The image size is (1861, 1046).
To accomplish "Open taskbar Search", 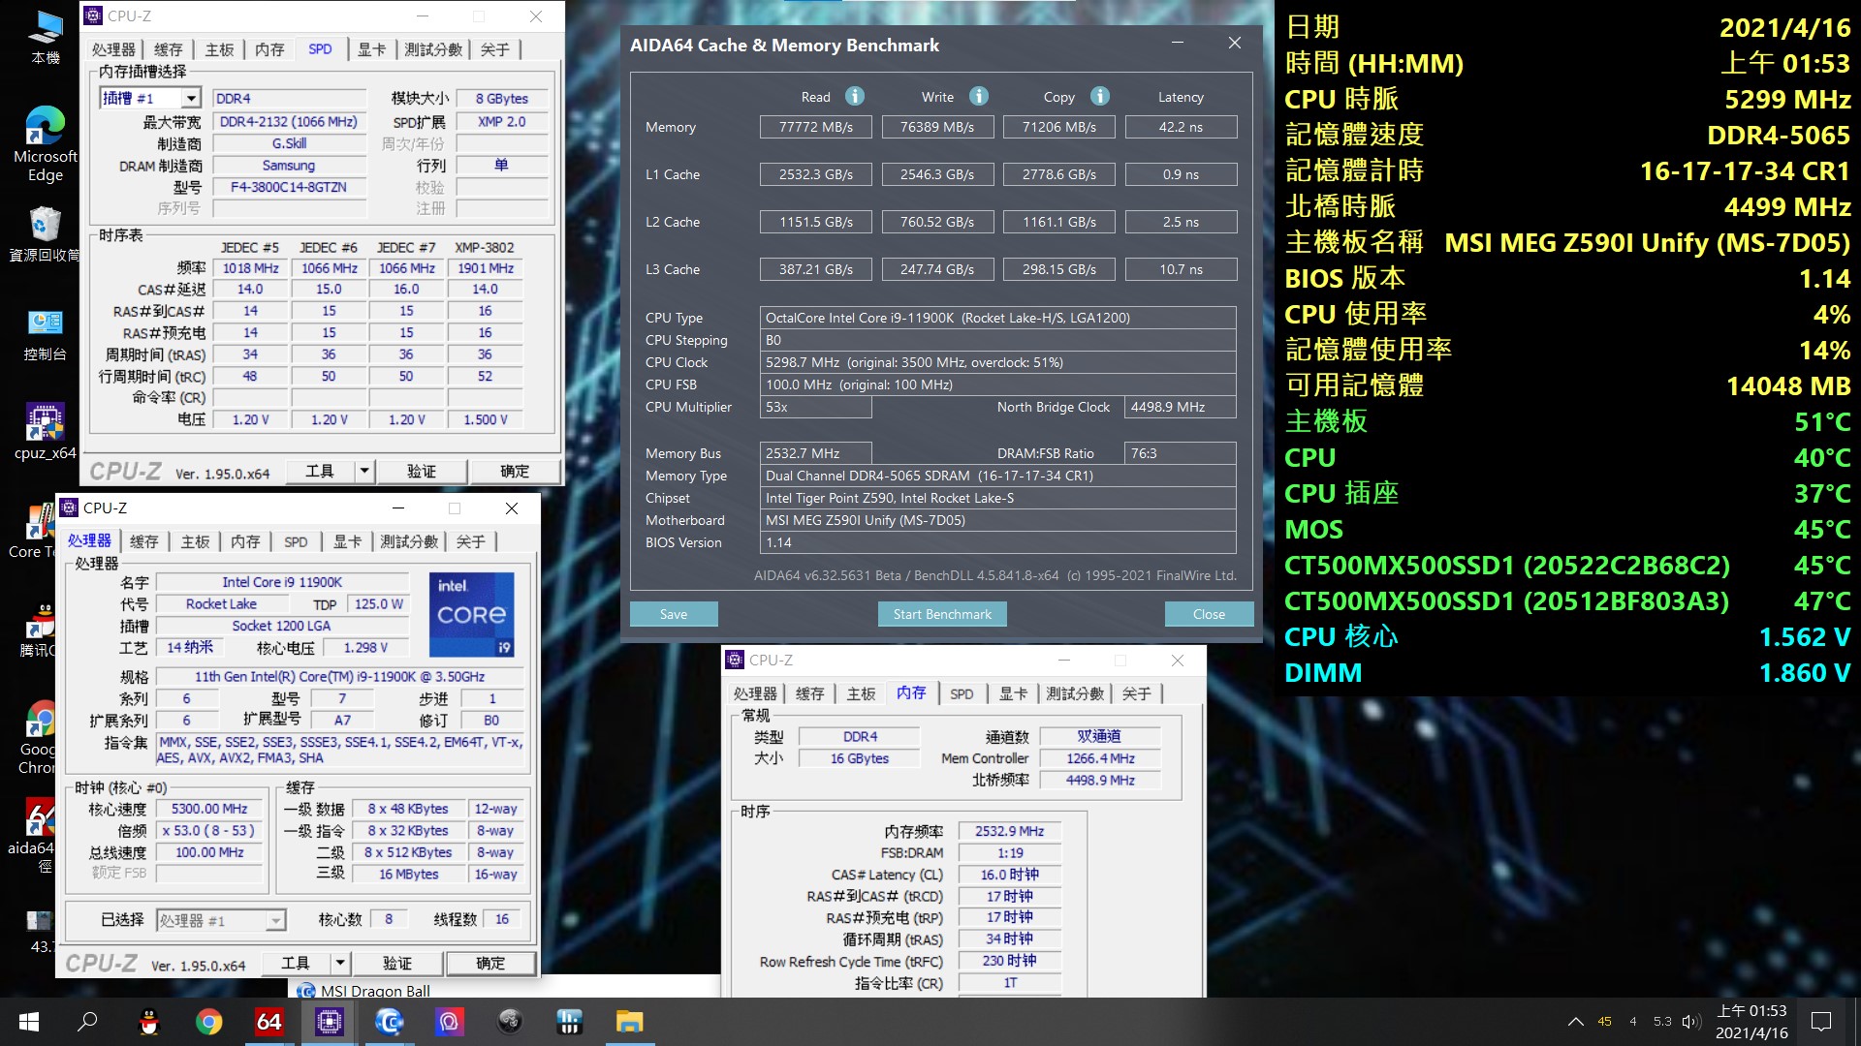I will 88,1022.
